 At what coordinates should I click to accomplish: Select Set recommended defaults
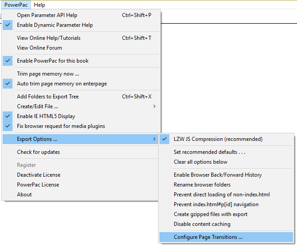coord(226,152)
